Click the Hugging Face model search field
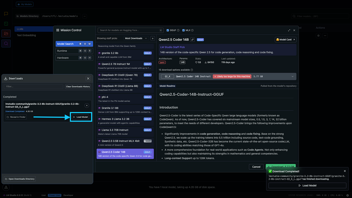The height and width of the screenshot is (198, 352). pyautogui.click(x=130, y=30)
